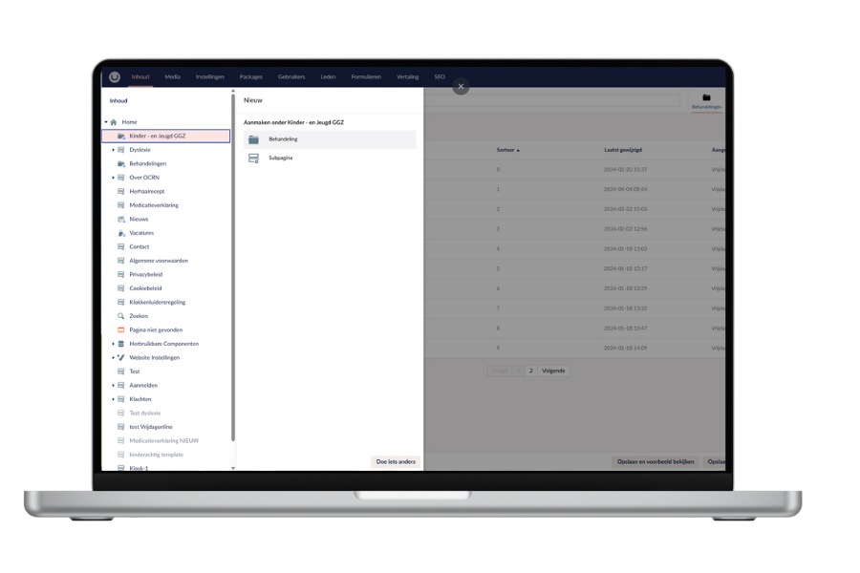
Task: Select the Subpagina document icon in the Nieuw dialog
Action: (253, 158)
